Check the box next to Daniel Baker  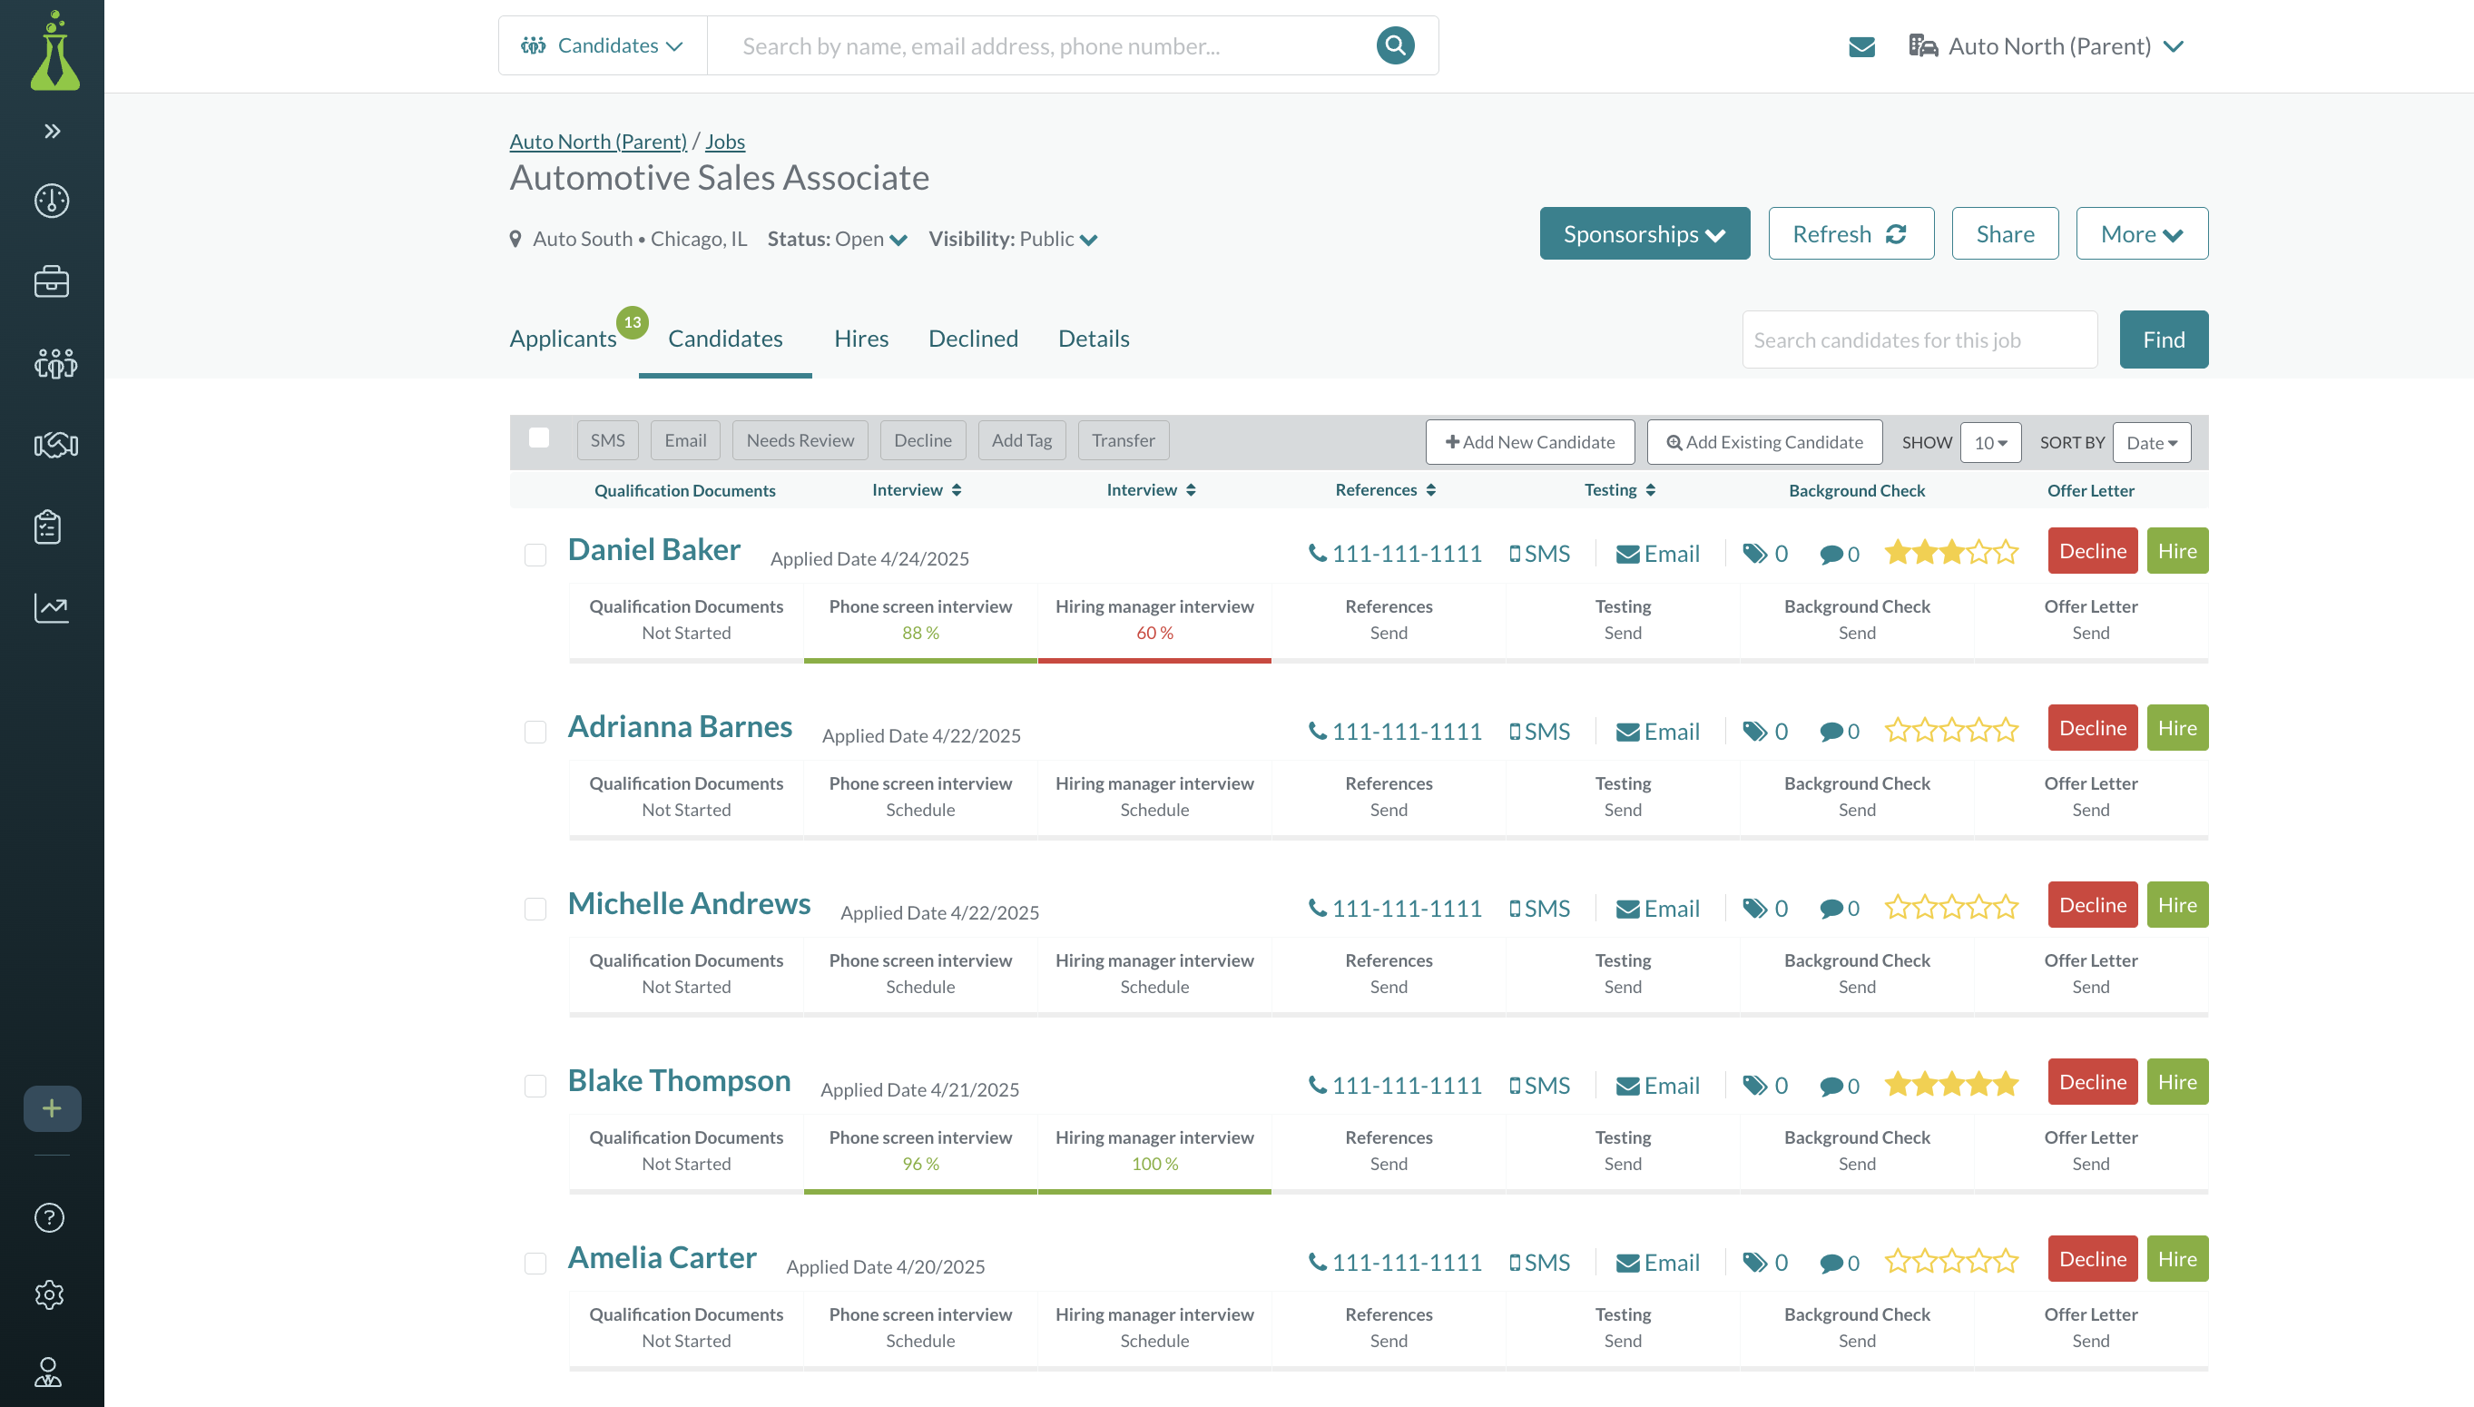pyautogui.click(x=535, y=555)
